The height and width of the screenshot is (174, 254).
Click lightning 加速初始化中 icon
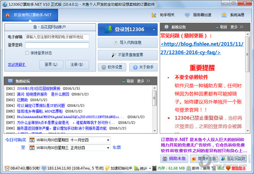(107, 168)
